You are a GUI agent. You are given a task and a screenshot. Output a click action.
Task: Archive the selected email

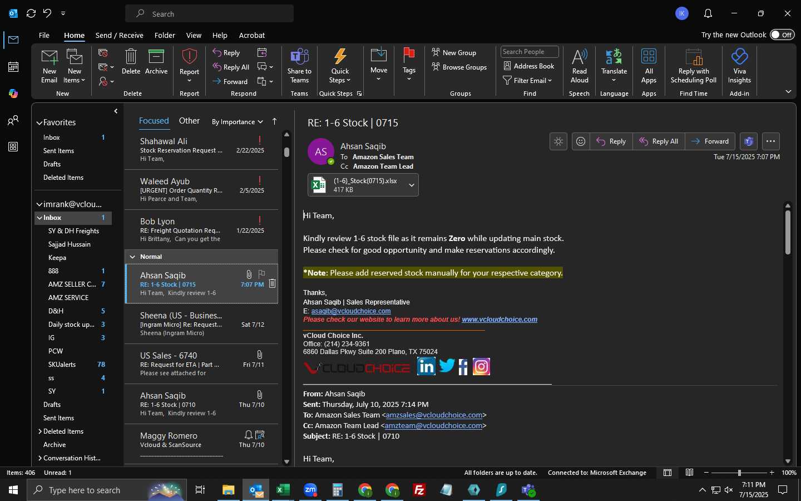156,62
